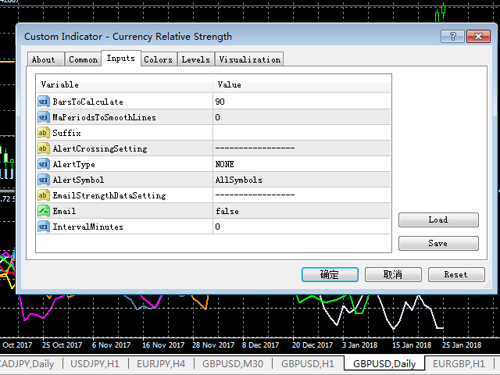
Task: Click the integer icon beside AlertType
Action: click(44, 164)
